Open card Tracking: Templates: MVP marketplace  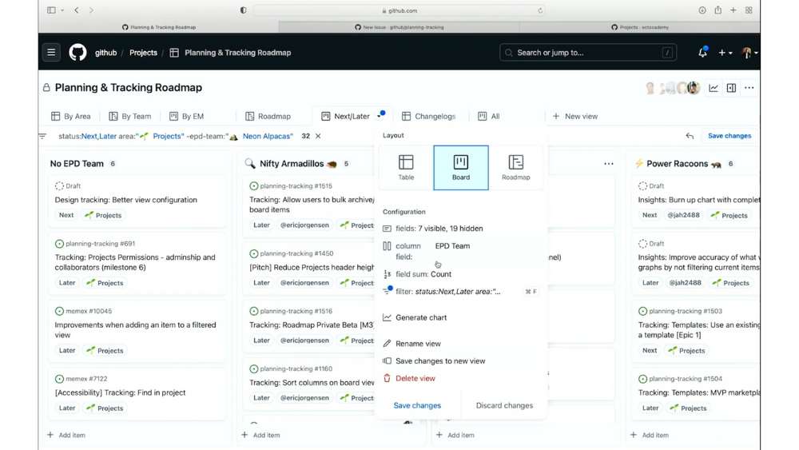coord(698,392)
